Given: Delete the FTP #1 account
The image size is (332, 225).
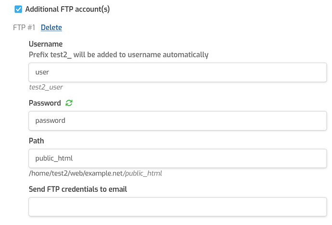Looking at the screenshot, I should [51, 27].
